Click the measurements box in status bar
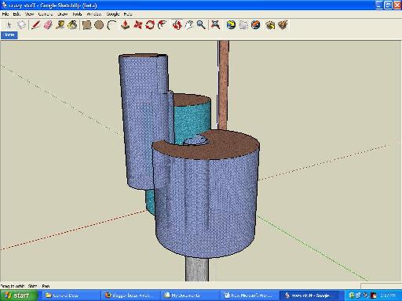The image size is (402, 301). (381, 286)
